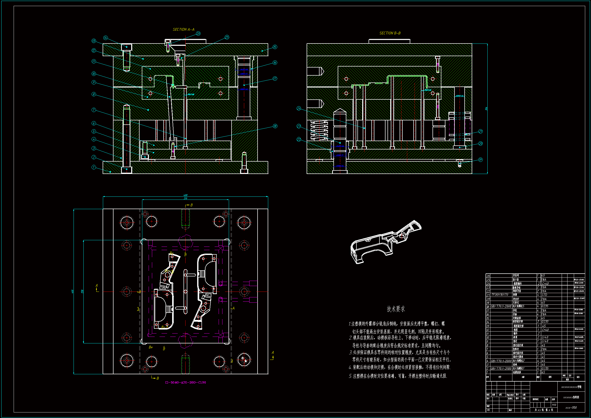Select part balloon number 18

(275, 126)
